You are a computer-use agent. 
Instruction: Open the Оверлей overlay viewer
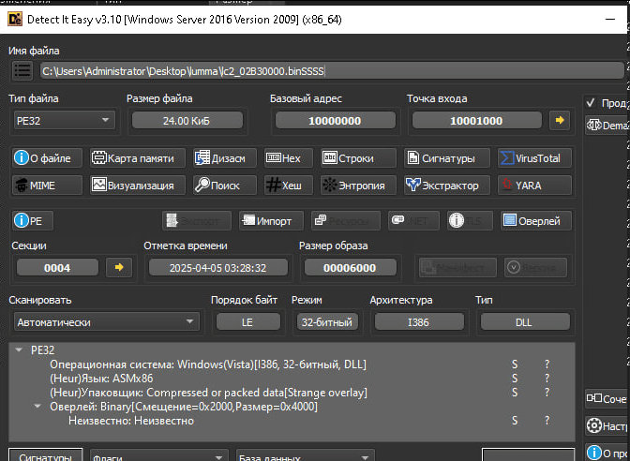[536, 220]
